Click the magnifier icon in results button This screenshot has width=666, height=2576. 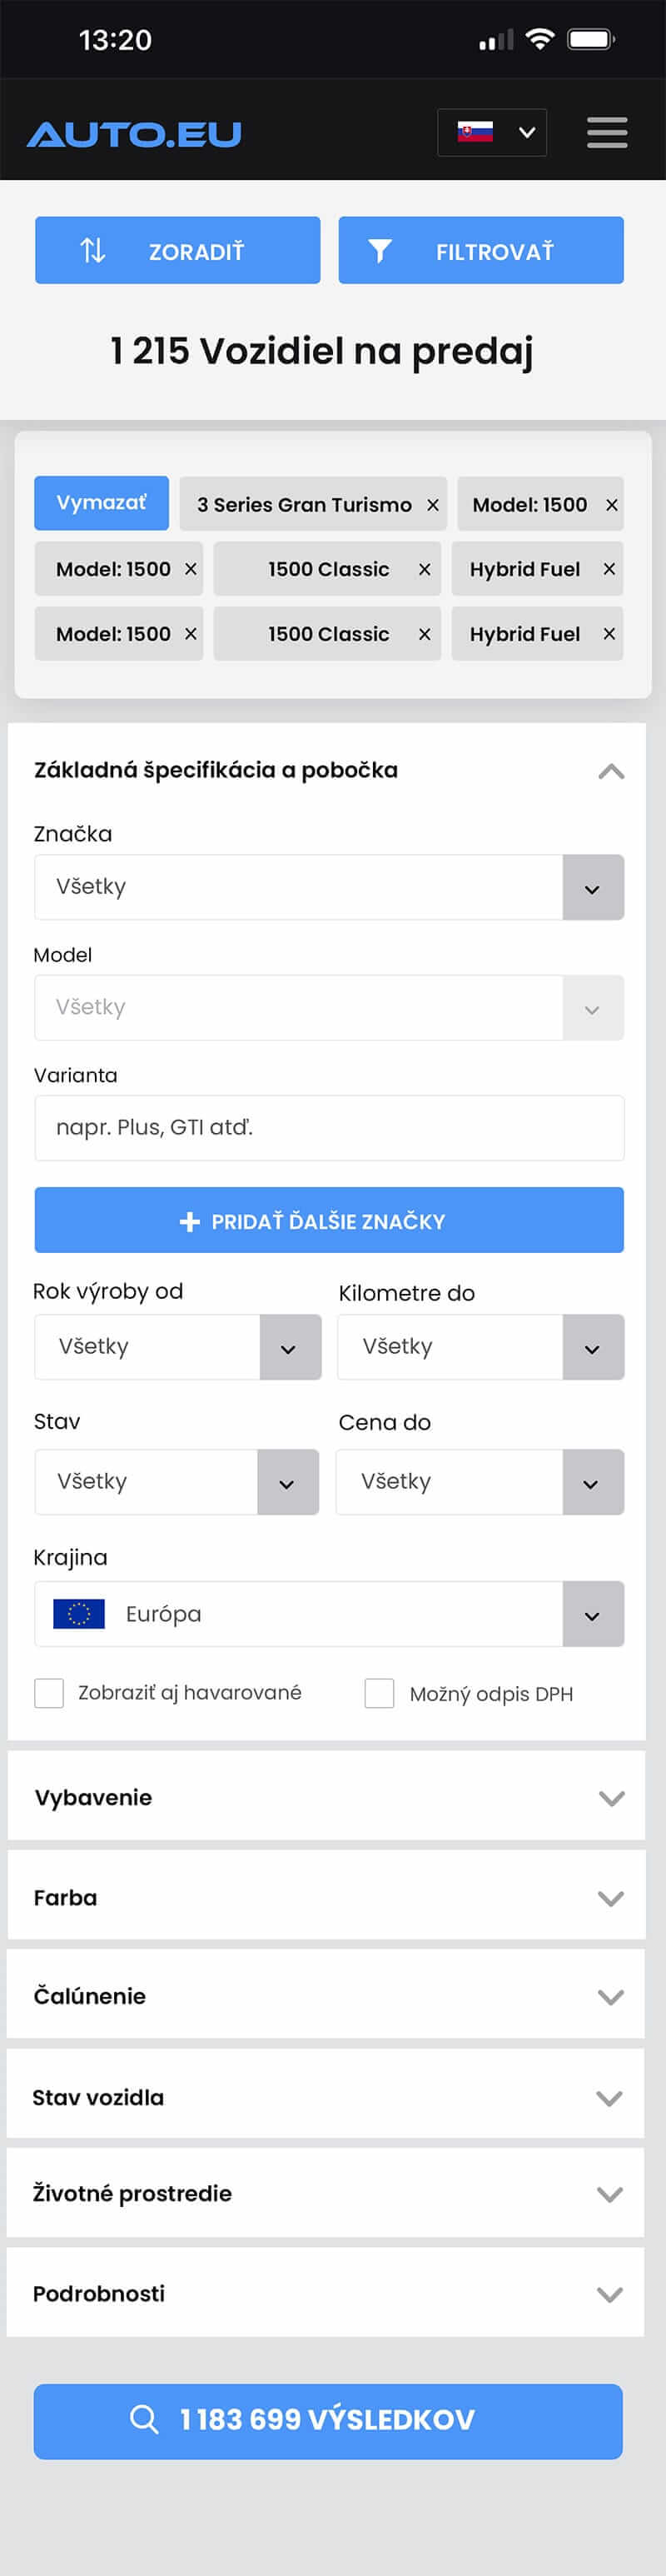(x=144, y=2419)
